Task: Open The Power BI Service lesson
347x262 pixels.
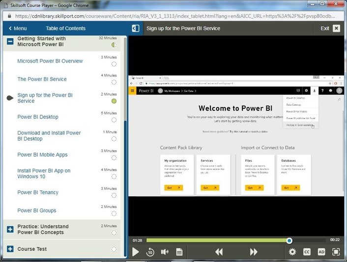Action: pos(42,79)
